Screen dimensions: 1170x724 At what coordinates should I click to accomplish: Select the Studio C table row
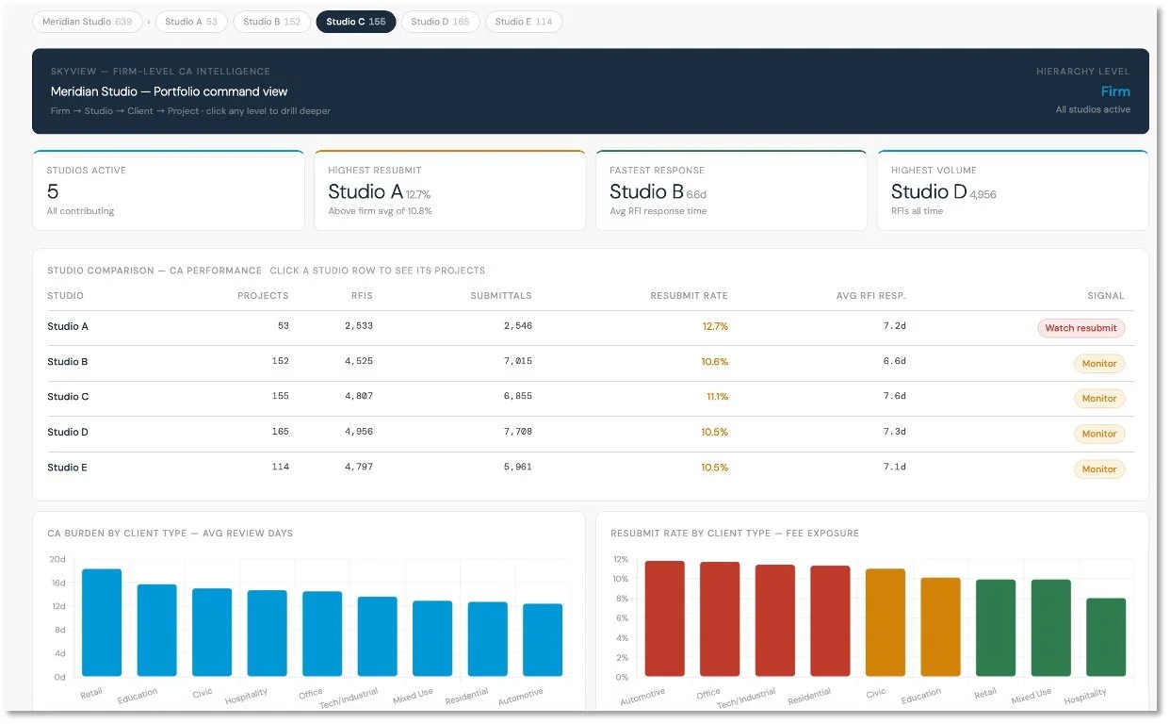click(x=591, y=399)
